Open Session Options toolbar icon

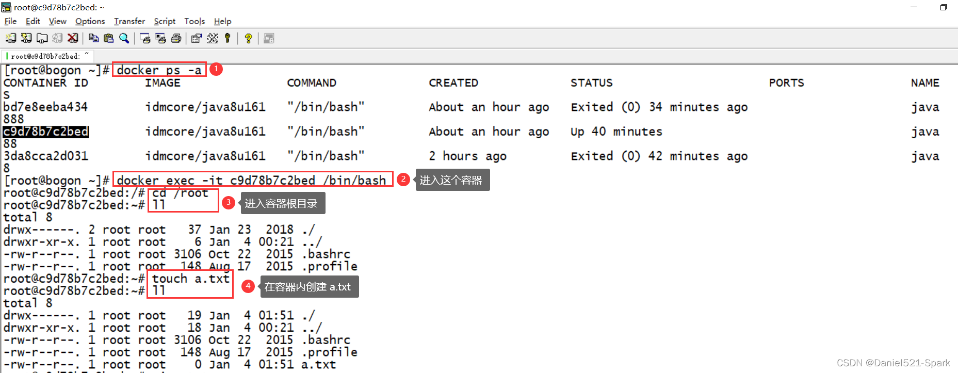click(197, 38)
